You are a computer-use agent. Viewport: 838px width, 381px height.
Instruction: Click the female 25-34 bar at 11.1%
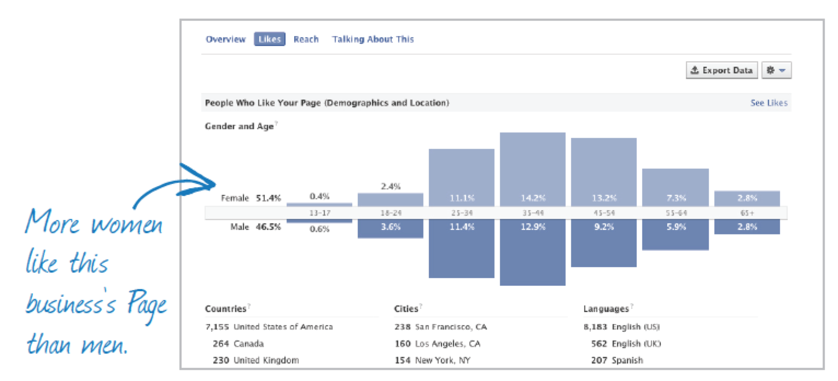462,178
